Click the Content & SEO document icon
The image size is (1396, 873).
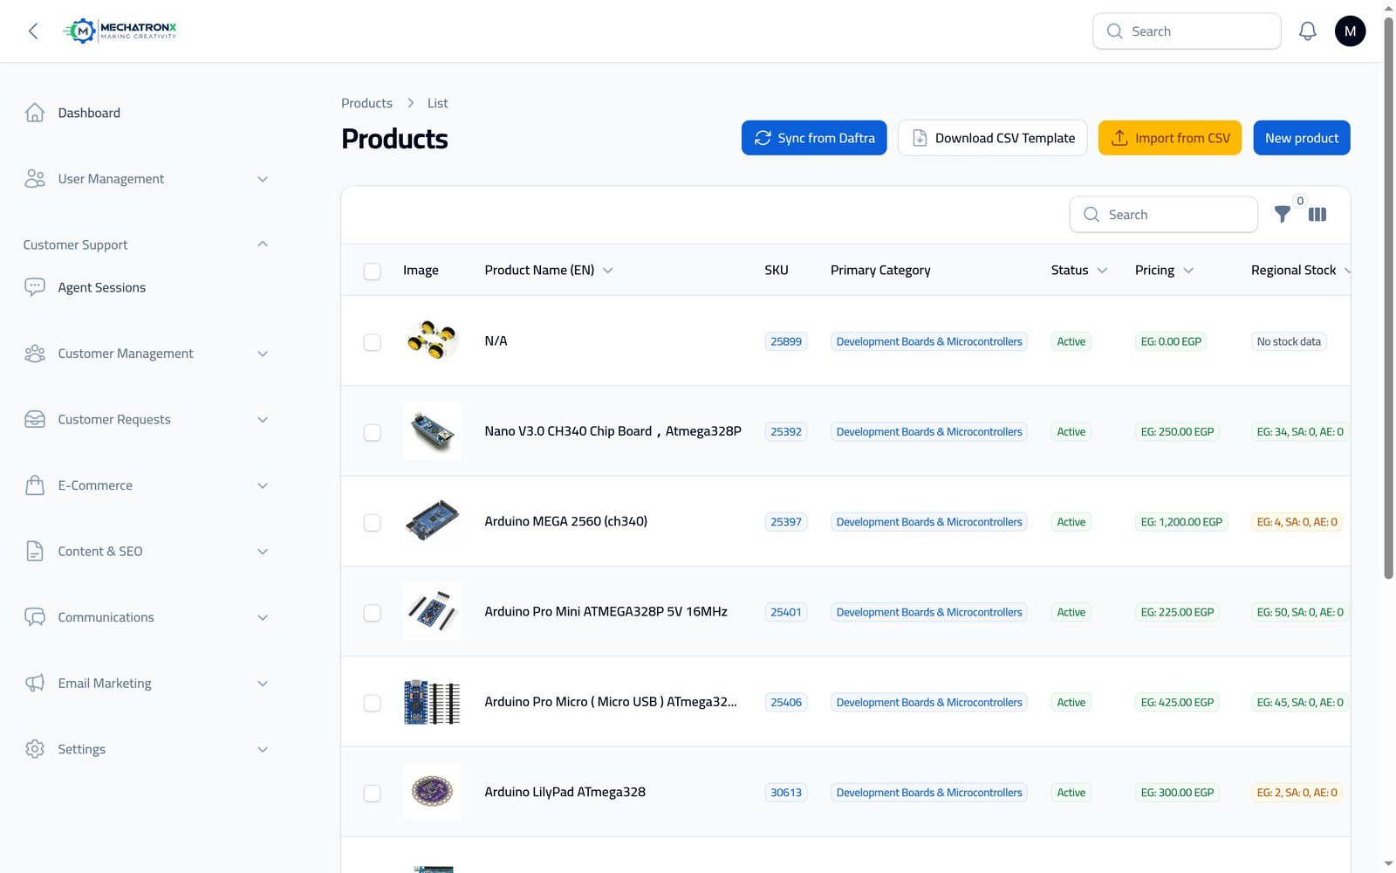point(35,552)
